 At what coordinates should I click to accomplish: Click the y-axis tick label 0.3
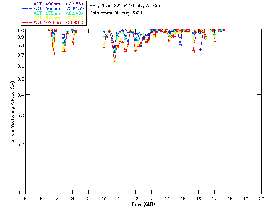[21, 115]
